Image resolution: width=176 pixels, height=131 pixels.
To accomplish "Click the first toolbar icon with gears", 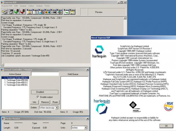I will [x=4, y=12].
